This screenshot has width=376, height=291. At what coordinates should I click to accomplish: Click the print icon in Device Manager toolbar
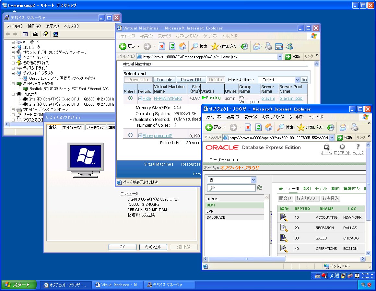(x=35, y=34)
